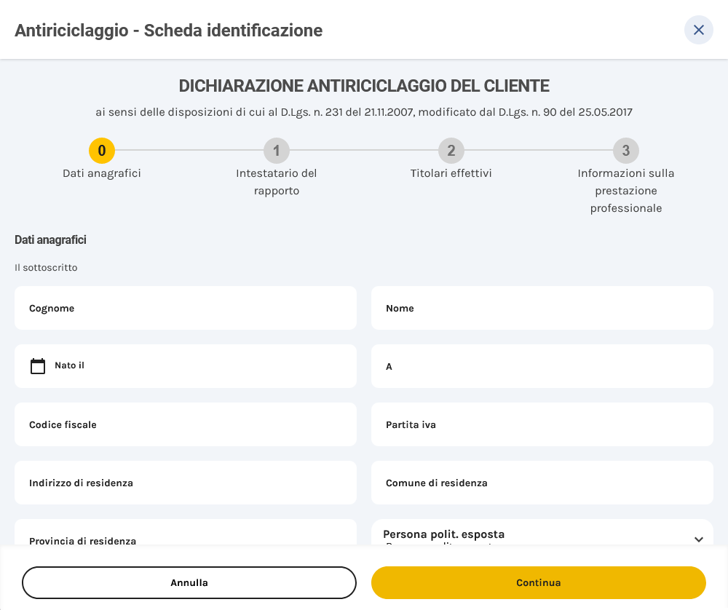Click the step 2 Titolari effettivi circle

[451, 151]
